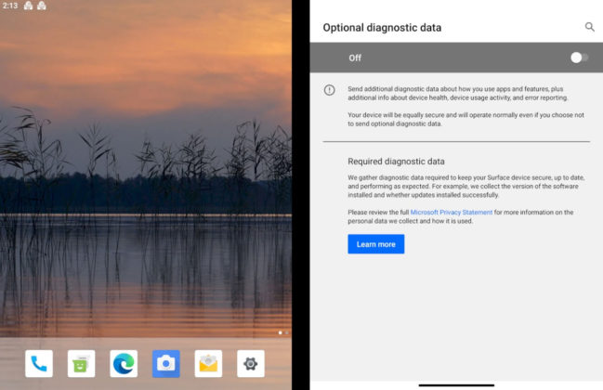Open the Phone app in the dock
Viewport: 603px width, 390px height.
(38, 364)
